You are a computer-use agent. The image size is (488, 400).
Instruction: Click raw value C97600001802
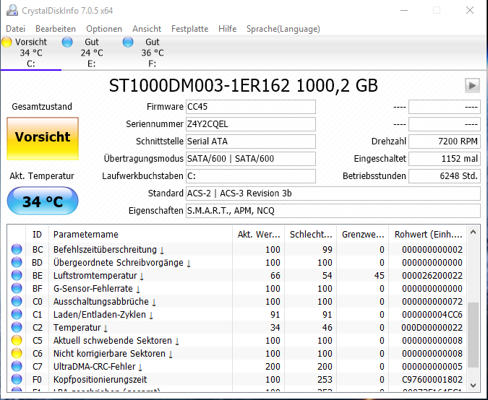coord(432,380)
